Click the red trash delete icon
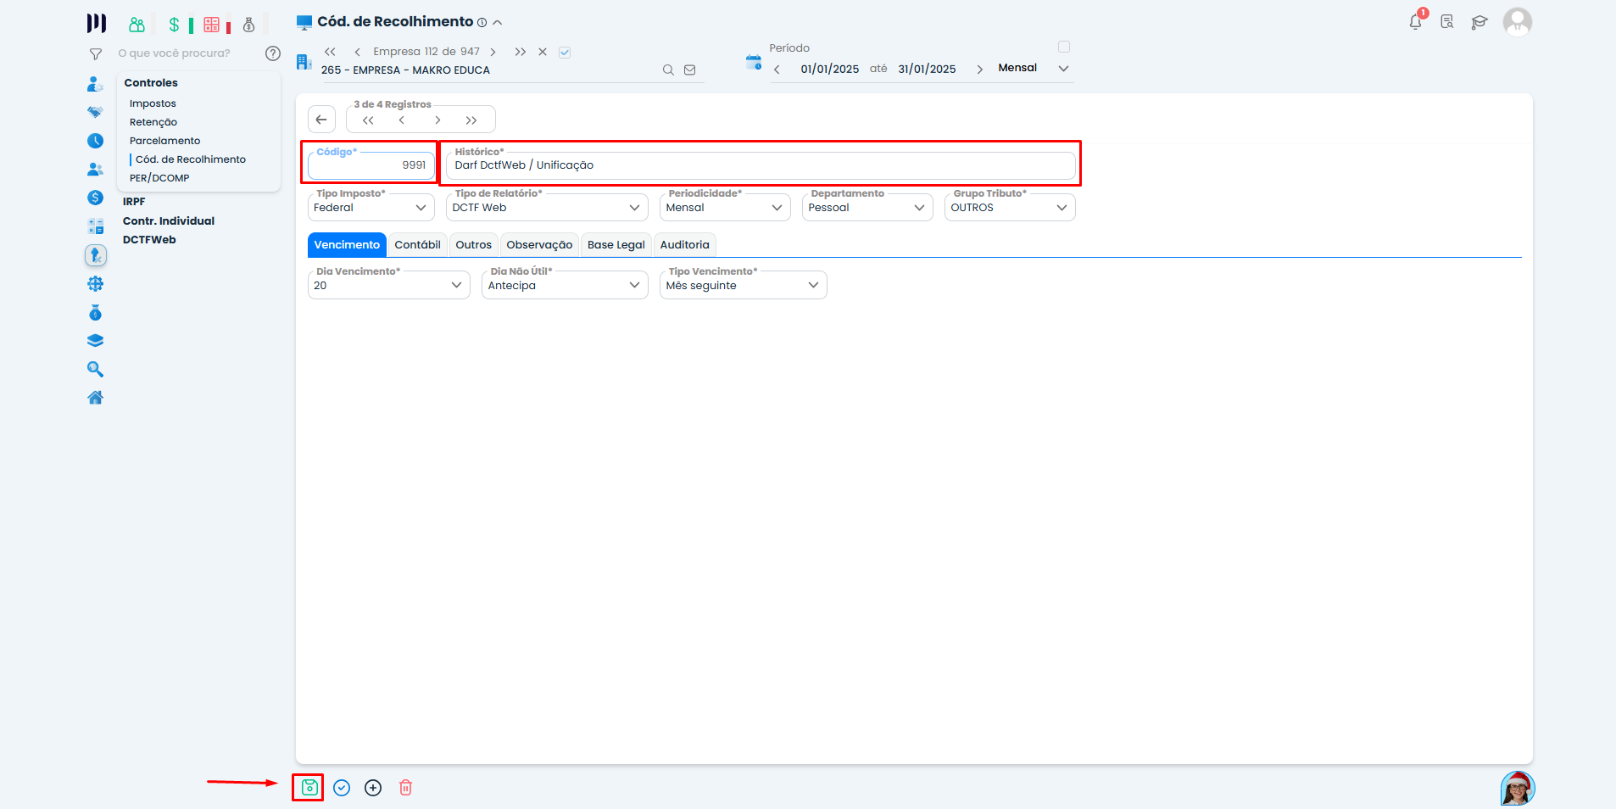This screenshot has height=809, width=1616. click(x=405, y=788)
